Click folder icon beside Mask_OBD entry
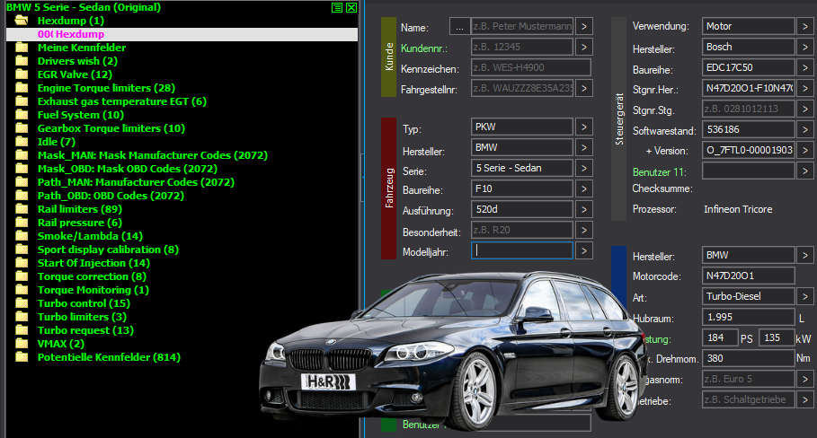 pos(22,169)
